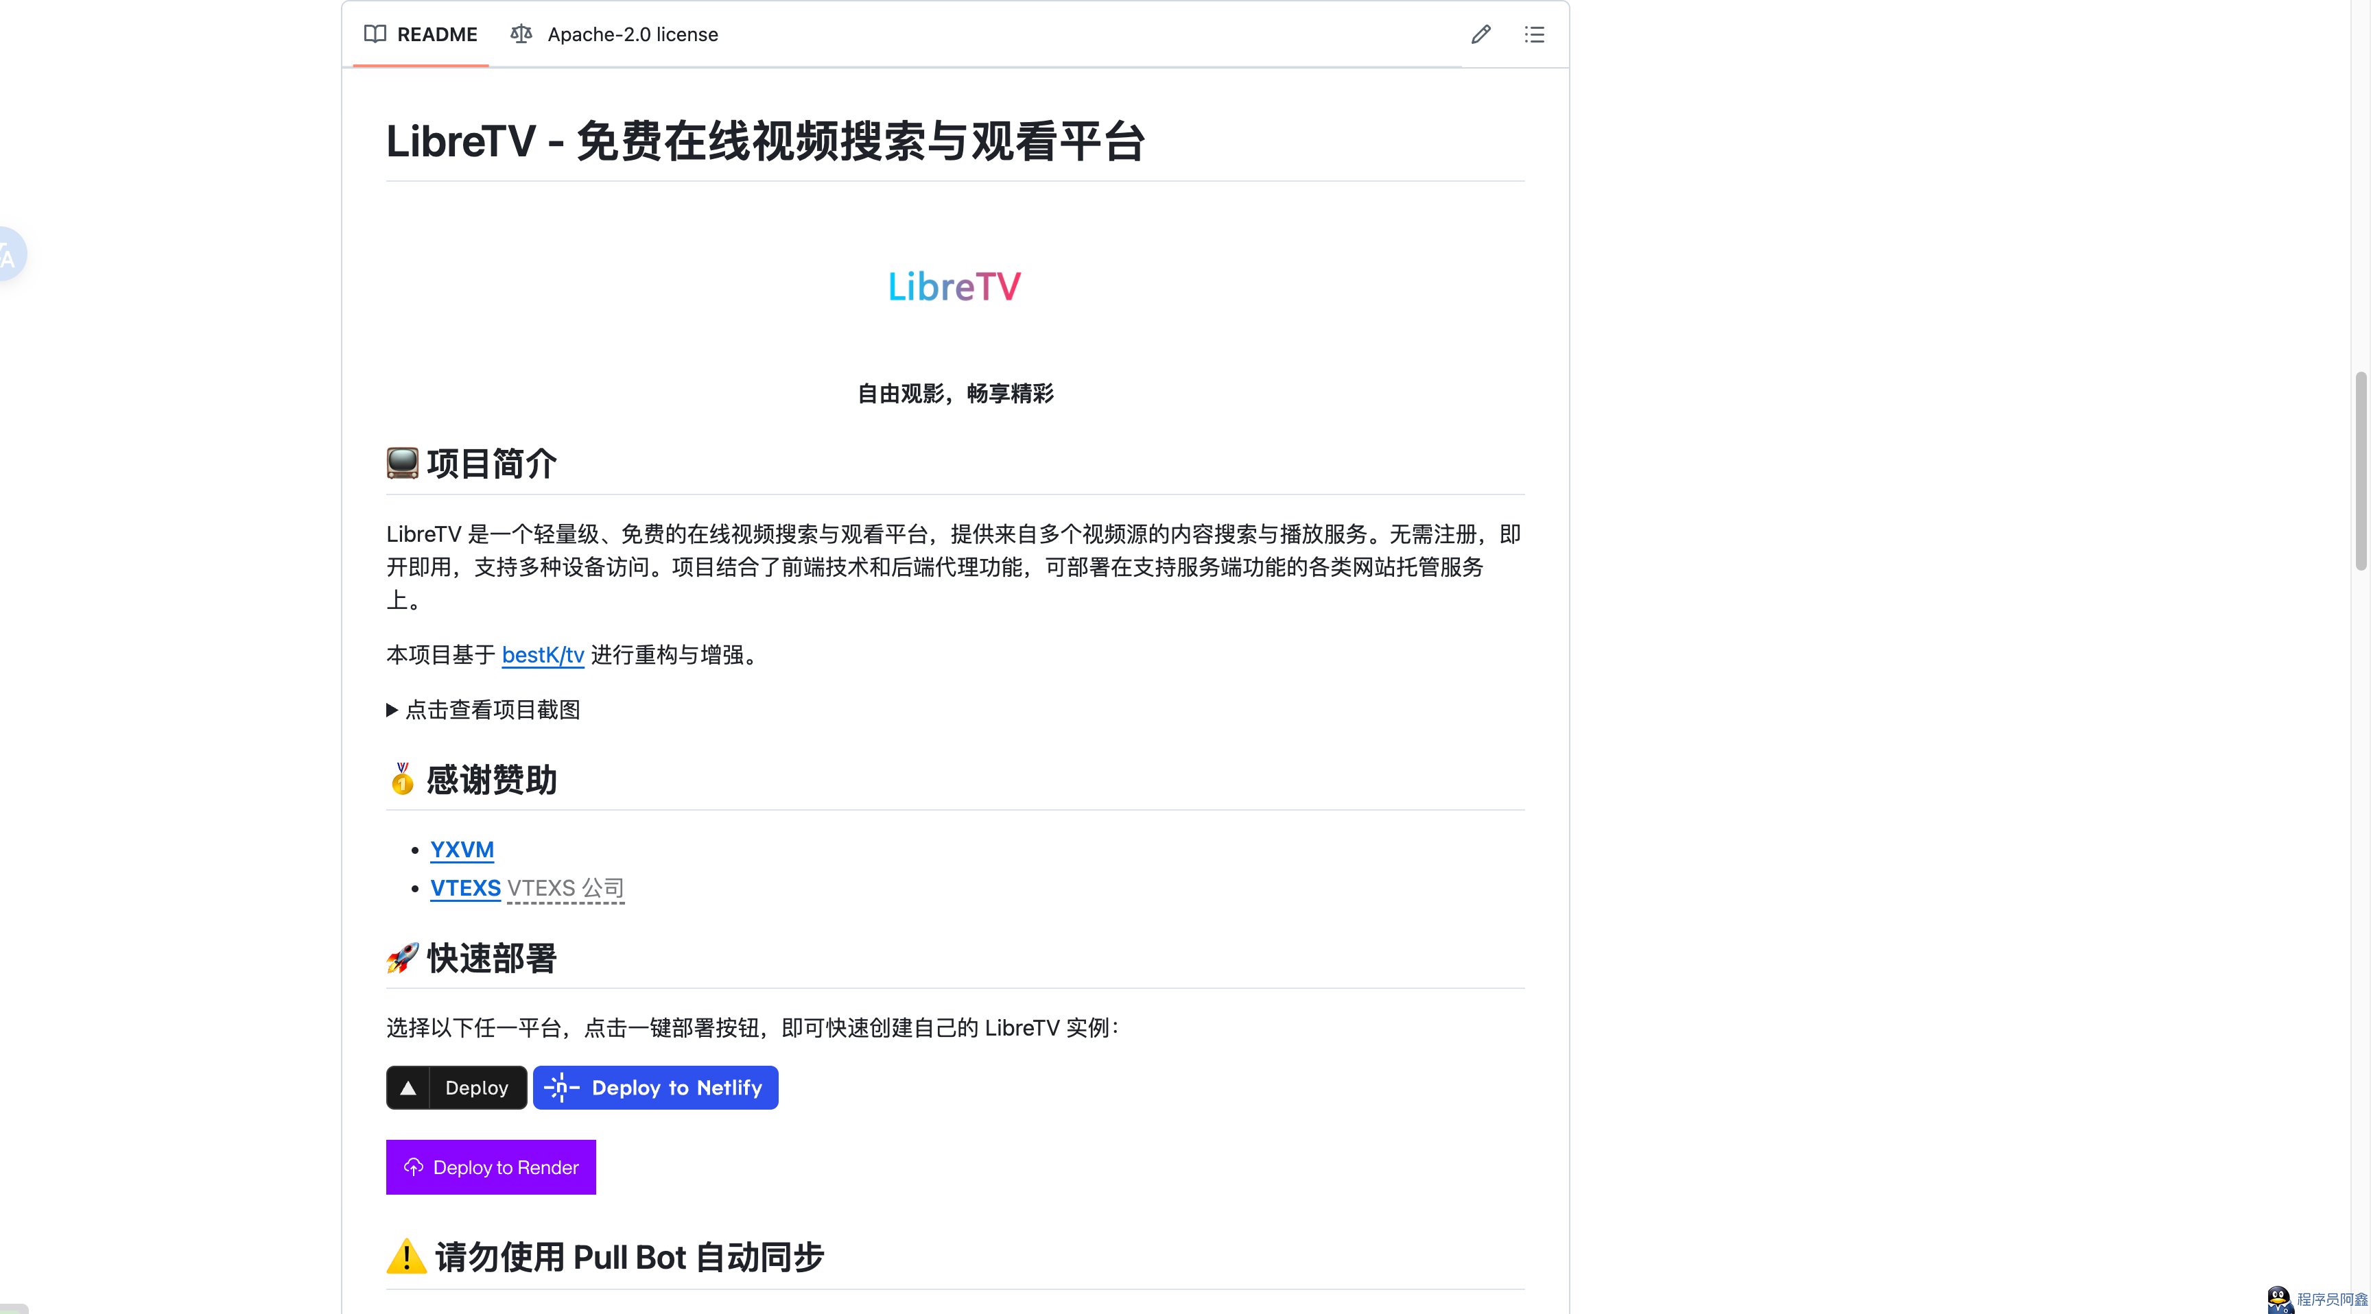Expand the 点击查看项目截图 disclosure triangle
This screenshot has height=1314, width=2371.
392,709
